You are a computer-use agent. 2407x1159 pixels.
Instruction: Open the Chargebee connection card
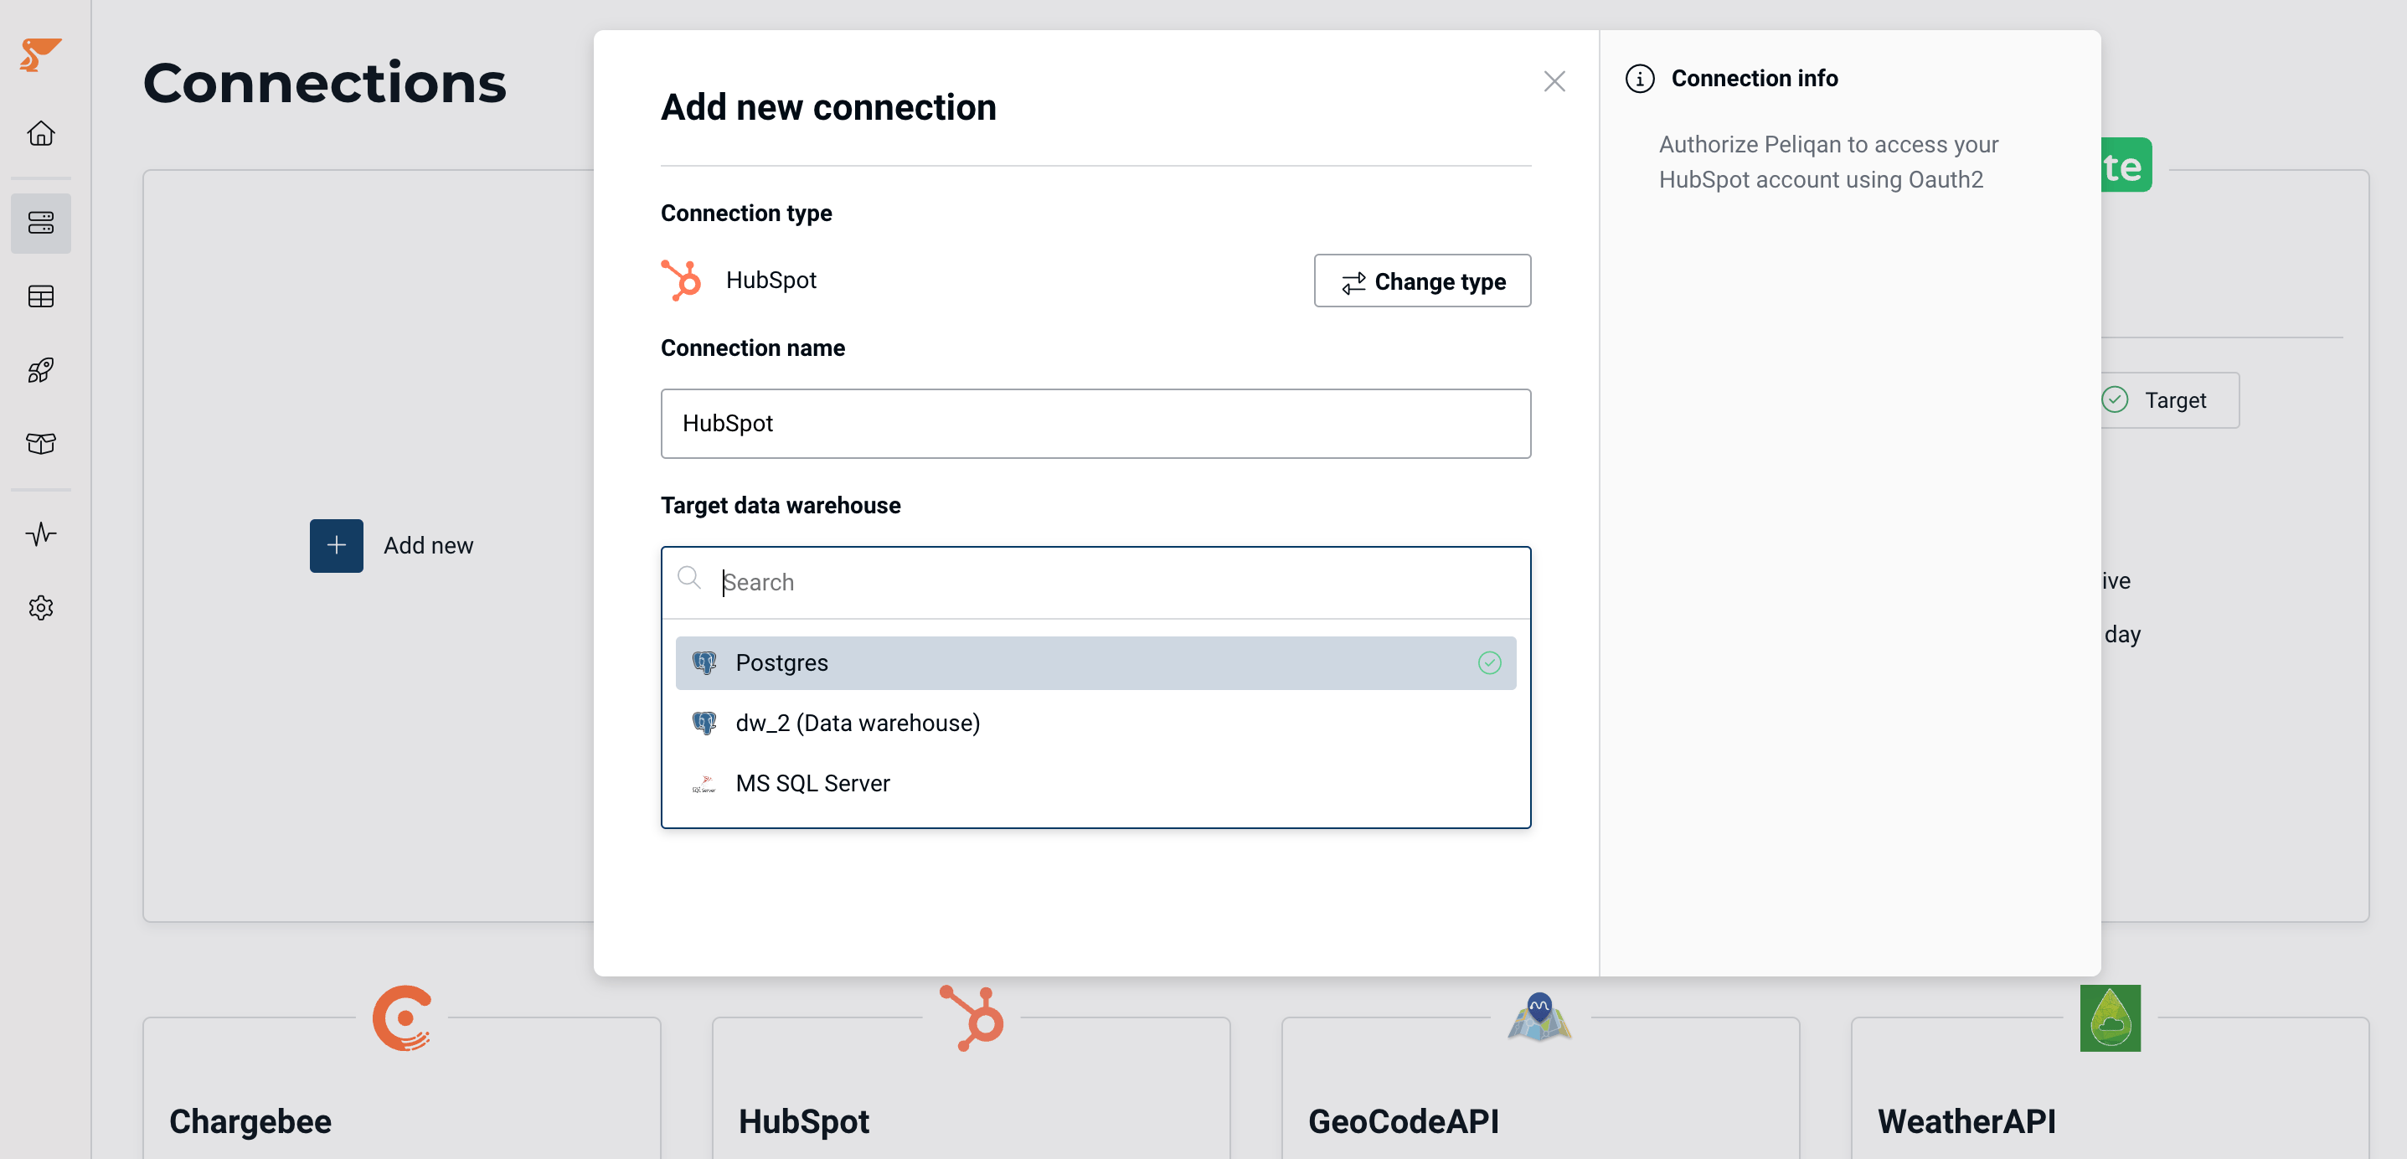tap(402, 1088)
